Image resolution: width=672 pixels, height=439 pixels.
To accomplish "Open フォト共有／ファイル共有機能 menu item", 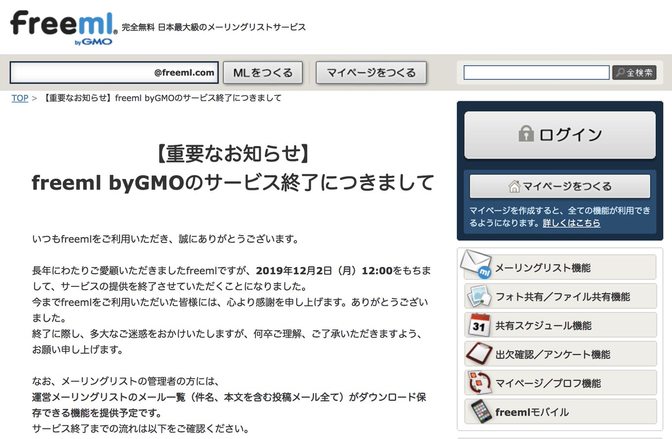I will click(x=560, y=296).
